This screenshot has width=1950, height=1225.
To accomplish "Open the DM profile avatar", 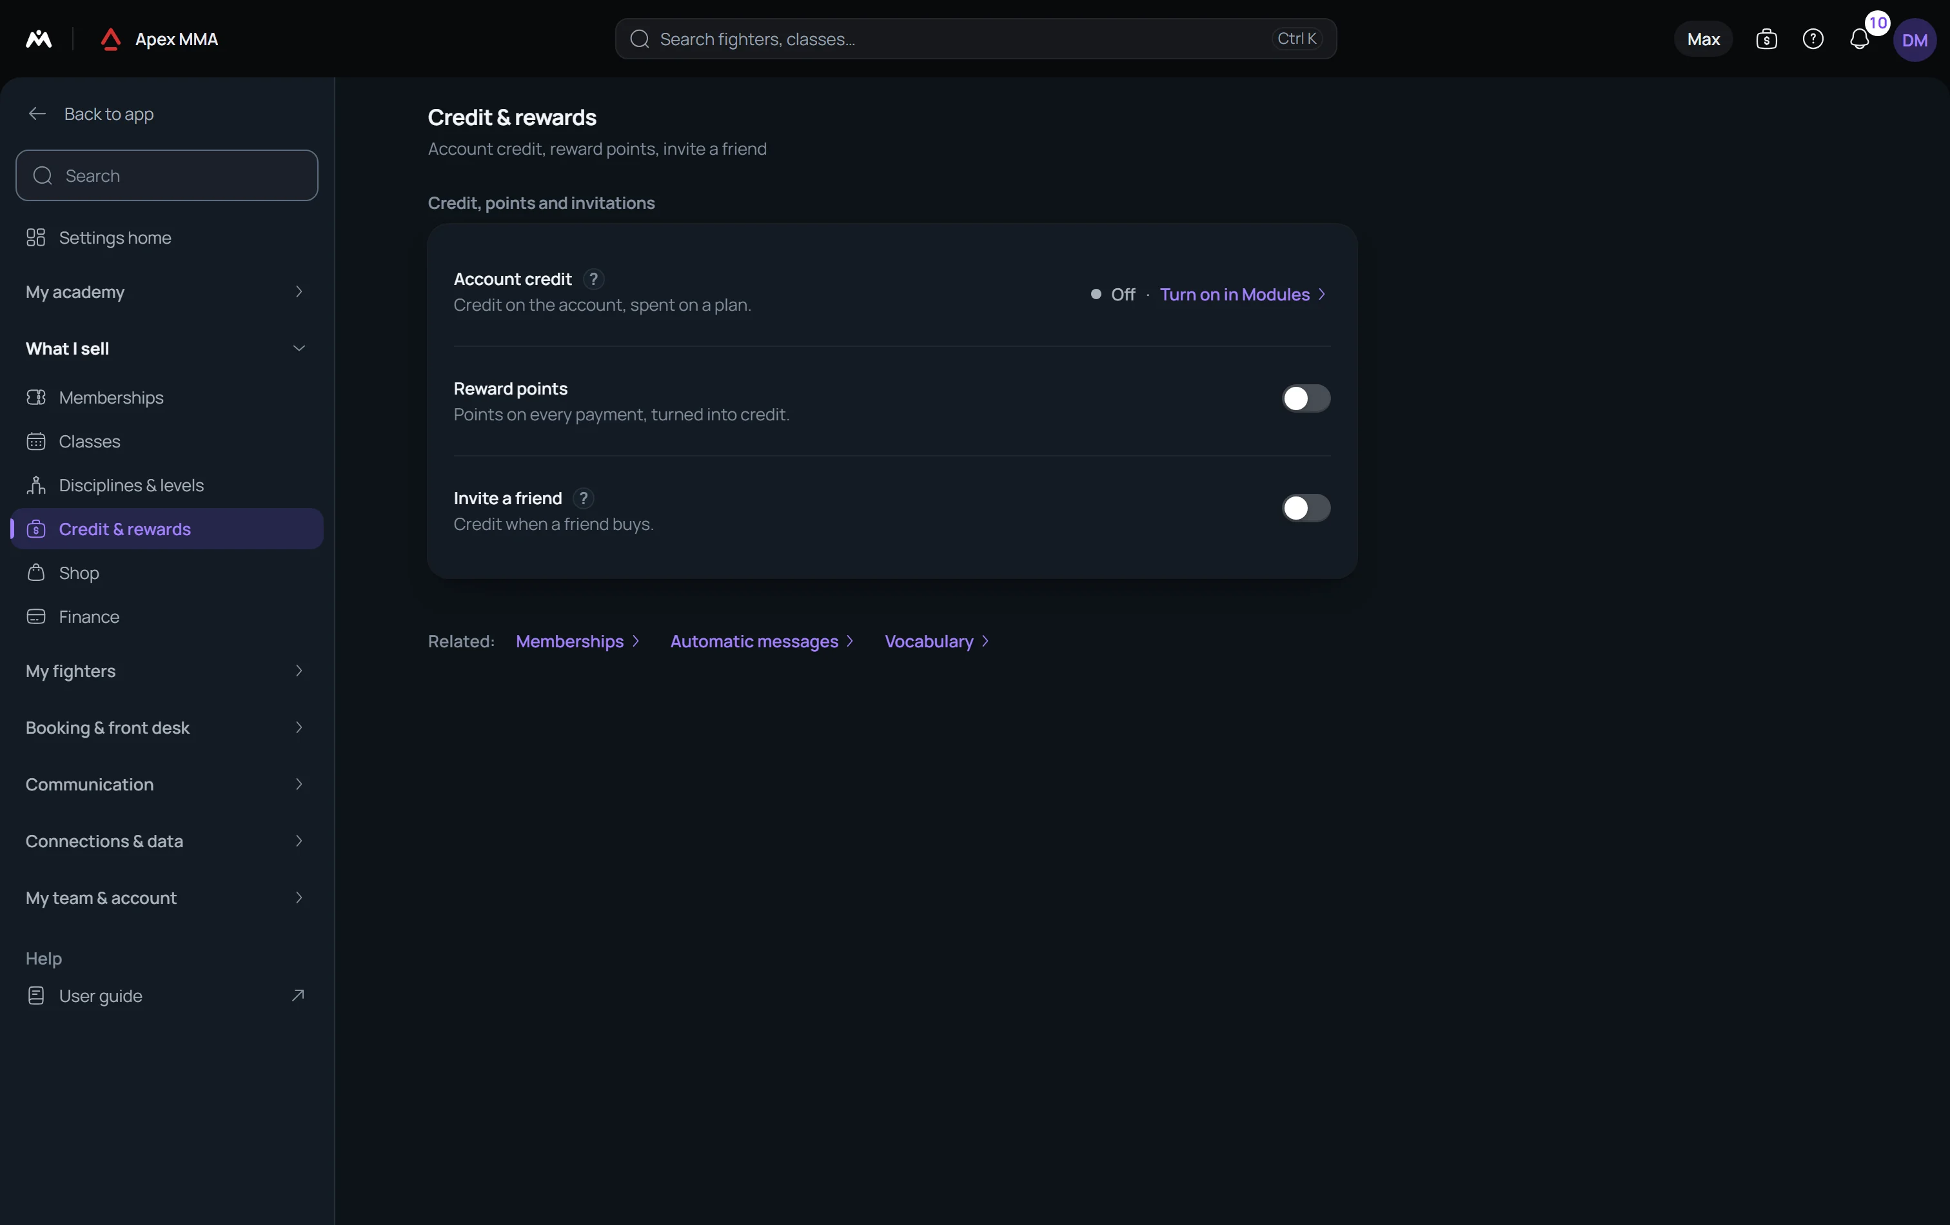I will point(1915,40).
